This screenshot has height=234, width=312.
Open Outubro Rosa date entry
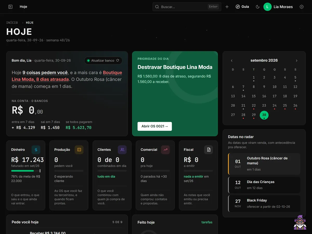(x=264, y=164)
